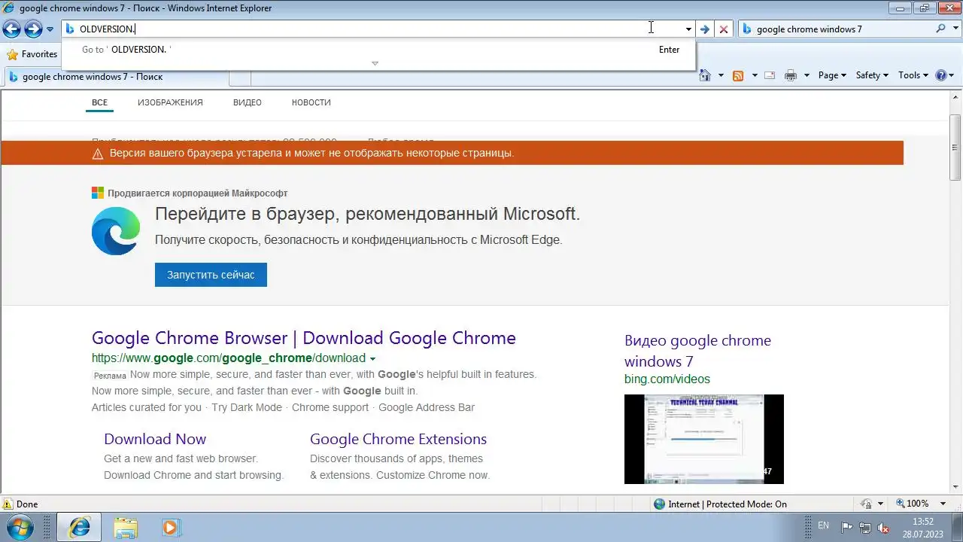
Task: Click the privacy report lock icon in status bar
Action: (866, 504)
